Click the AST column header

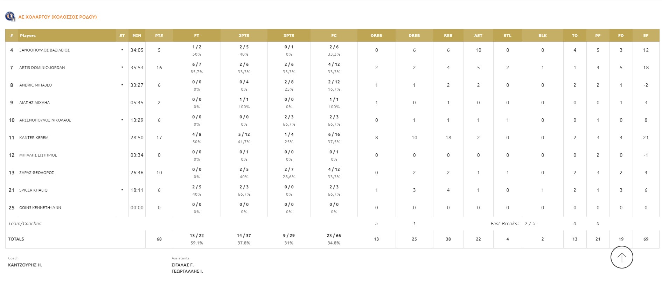[478, 35]
